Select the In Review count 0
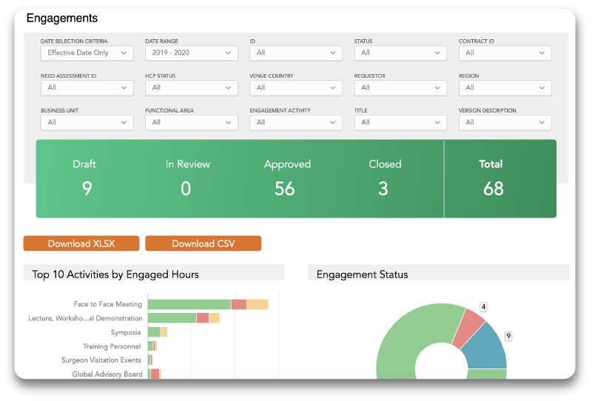The image size is (592, 401). coord(186,189)
